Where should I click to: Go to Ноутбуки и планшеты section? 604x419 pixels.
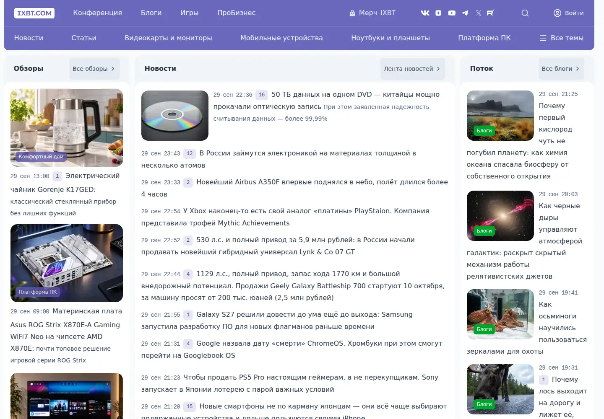[391, 38]
